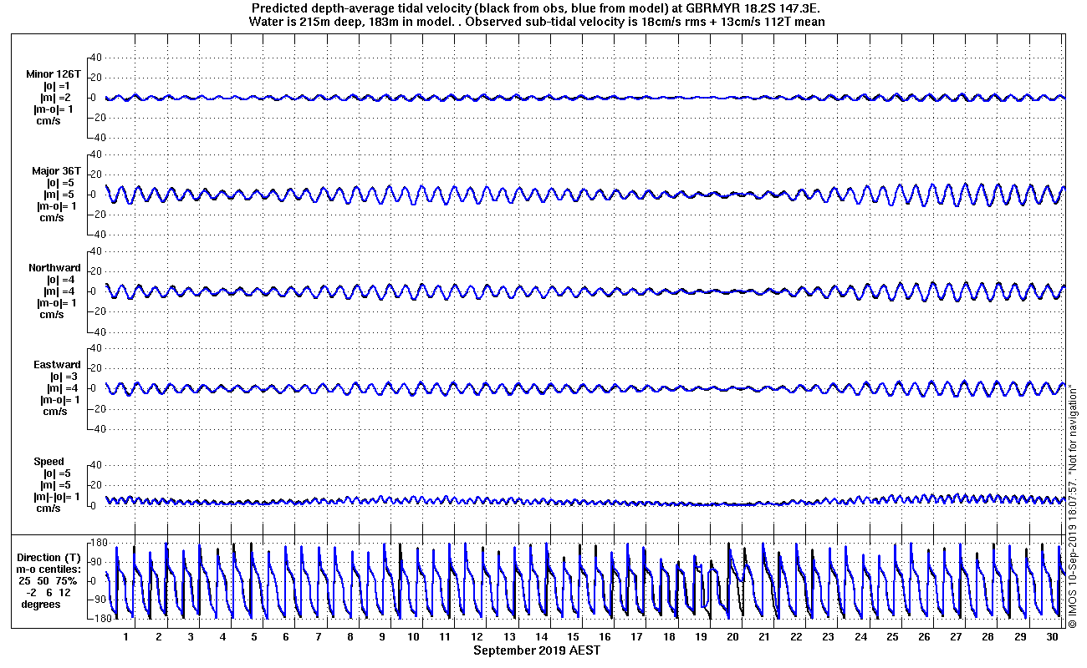Click the 'degrees' unit label
Screen dimensions: 1087x668
tap(41, 605)
